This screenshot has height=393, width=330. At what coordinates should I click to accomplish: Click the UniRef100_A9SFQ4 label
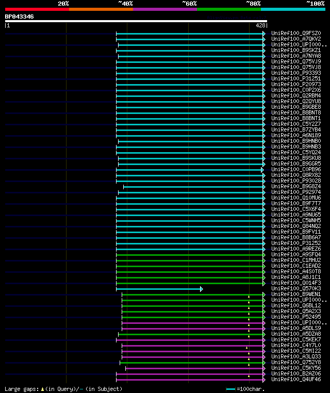pos(296,255)
